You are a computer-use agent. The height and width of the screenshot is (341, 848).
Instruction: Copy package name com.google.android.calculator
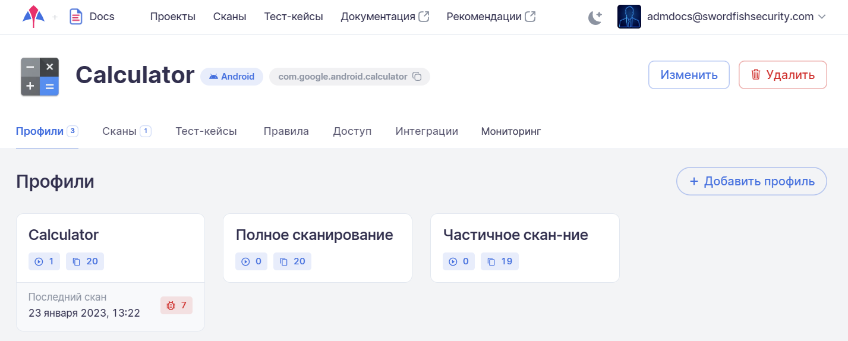(x=417, y=77)
